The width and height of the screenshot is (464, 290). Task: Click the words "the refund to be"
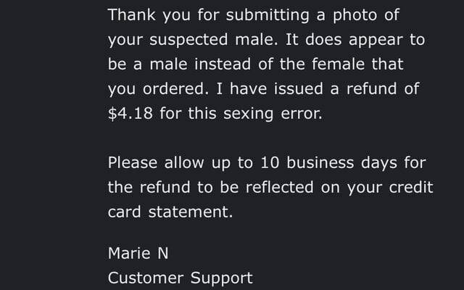(x=173, y=187)
